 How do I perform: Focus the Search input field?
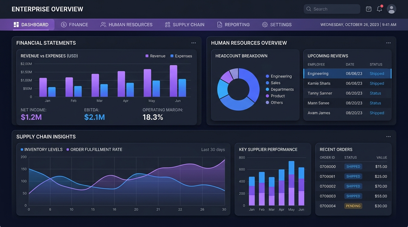[x=332, y=9]
